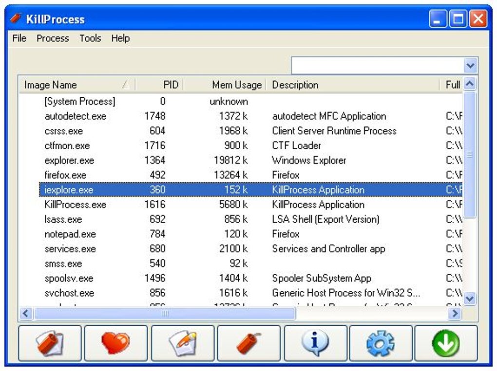This screenshot has height=371, width=497.
Task: Click PID value 1748
Action: coord(155,116)
